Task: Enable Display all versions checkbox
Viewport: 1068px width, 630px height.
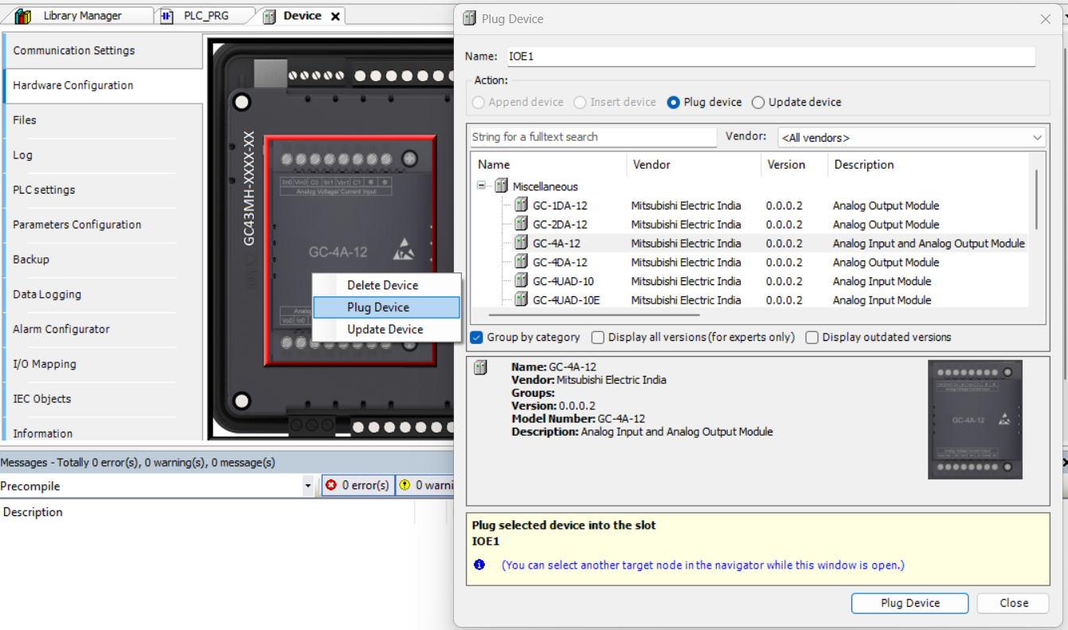Action: 598,337
